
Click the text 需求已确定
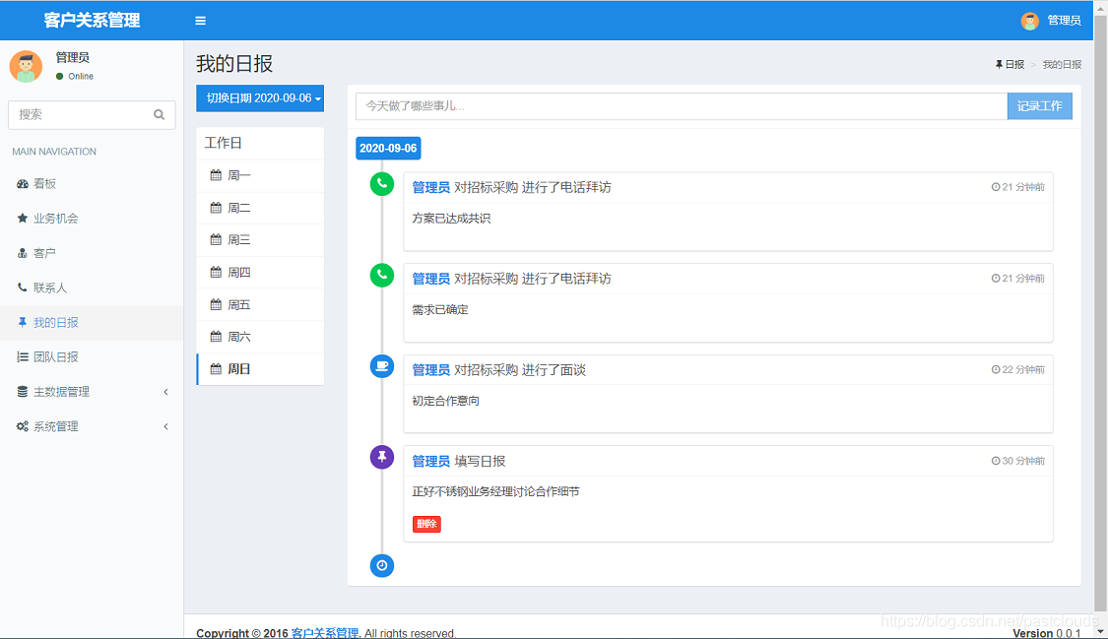click(440, 309)
